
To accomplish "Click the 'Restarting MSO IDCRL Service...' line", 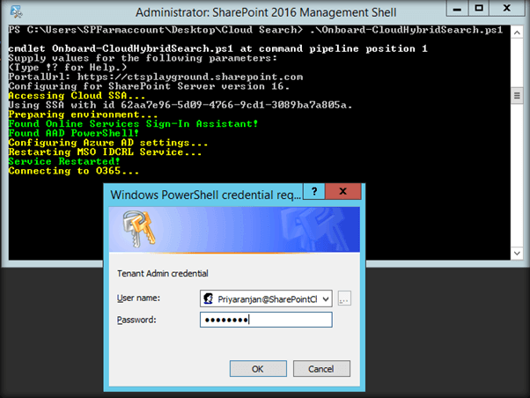I will click(105, 151).
